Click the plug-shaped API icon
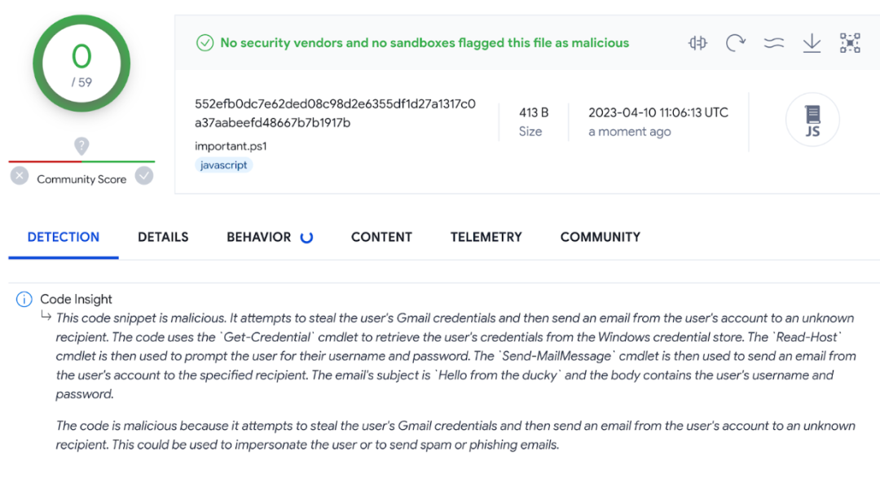The height and width of the screenshot is (482, 880). tap(697, 43)
